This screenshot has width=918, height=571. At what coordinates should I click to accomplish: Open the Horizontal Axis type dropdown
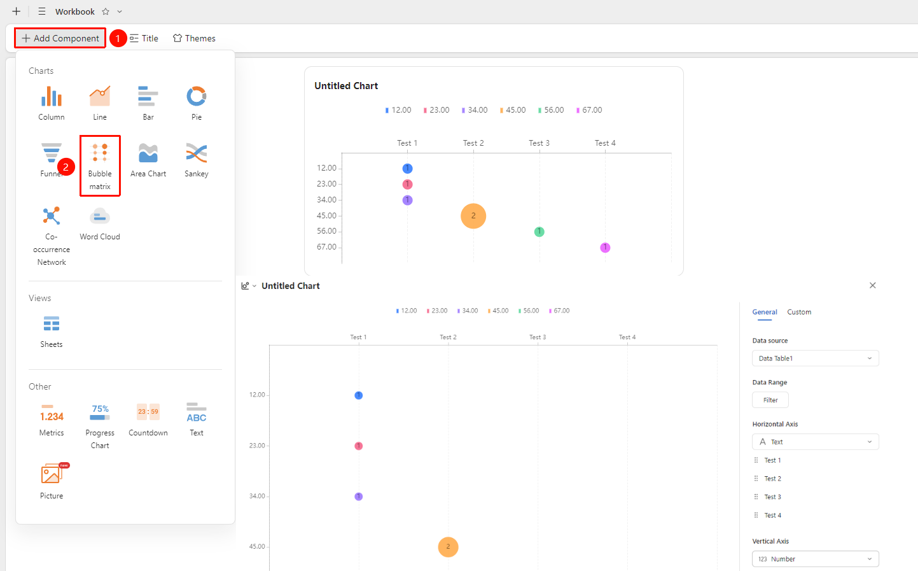[x=816, y=442]
